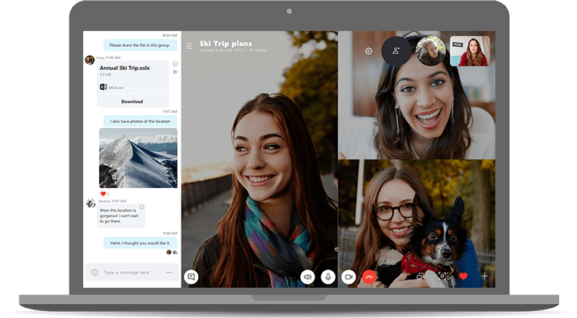Download the Annual Ski Trip.xslx file
Screen dimensions: 577x318
[x=132, y=101]
